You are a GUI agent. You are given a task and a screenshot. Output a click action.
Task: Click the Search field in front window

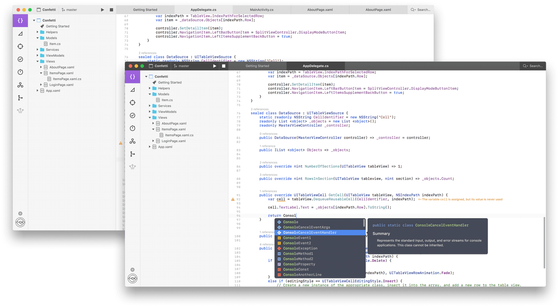click(x=533, y=66)
